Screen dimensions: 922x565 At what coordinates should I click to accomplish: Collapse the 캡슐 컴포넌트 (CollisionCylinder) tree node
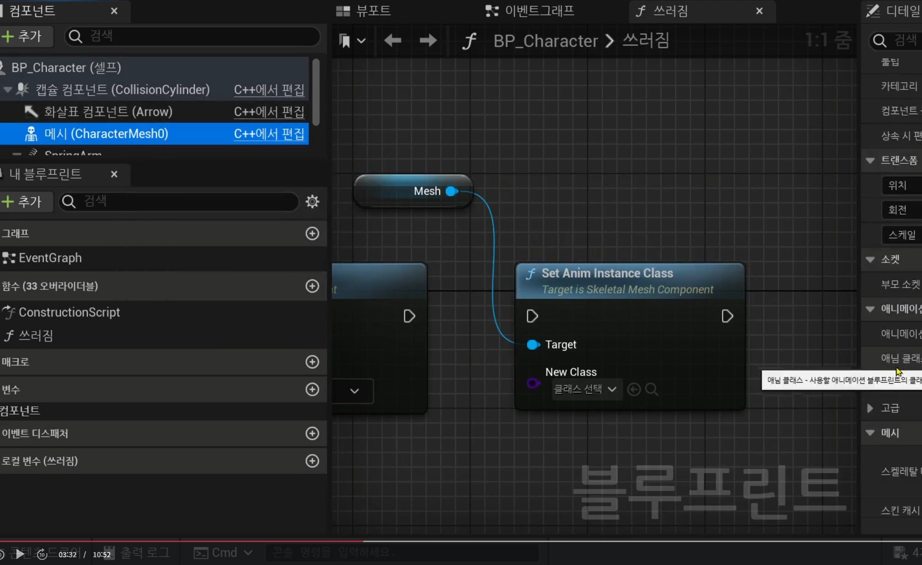(x=7, y=89)
